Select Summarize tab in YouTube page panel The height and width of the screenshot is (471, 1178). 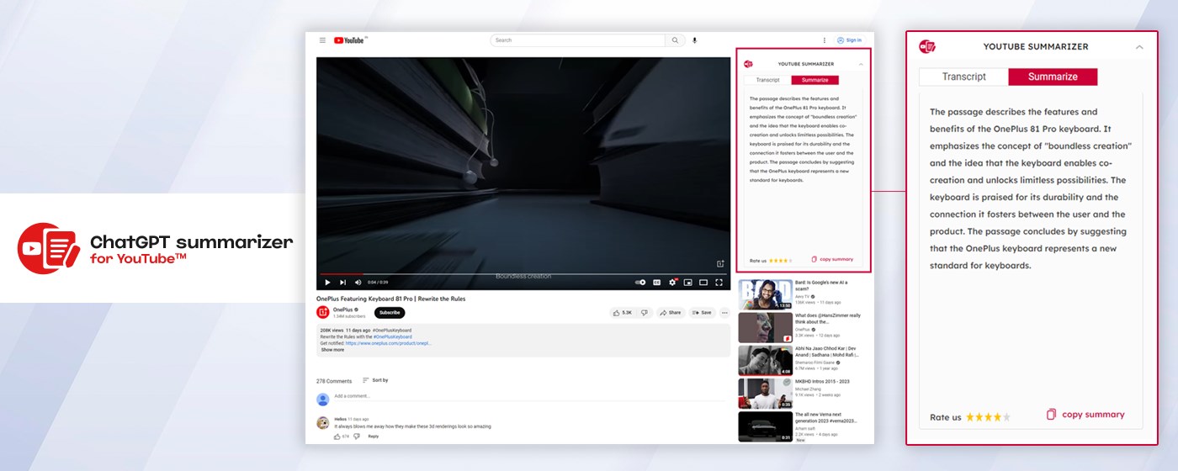click(x=815, y=80)
